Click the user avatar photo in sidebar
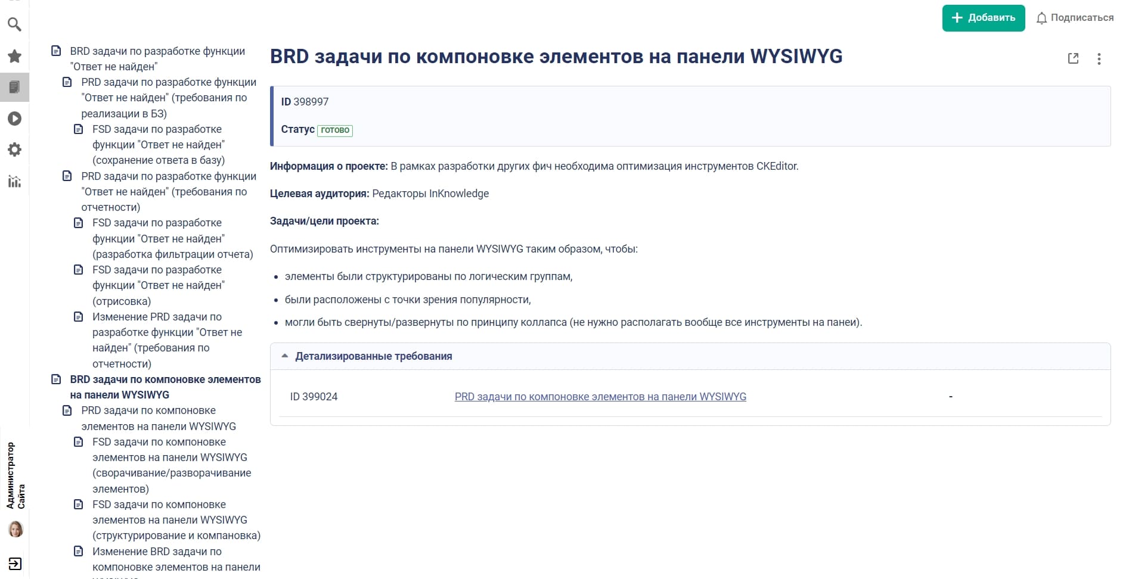The image size is (1132, 579). pyautogui.click(x=15, y=529)
